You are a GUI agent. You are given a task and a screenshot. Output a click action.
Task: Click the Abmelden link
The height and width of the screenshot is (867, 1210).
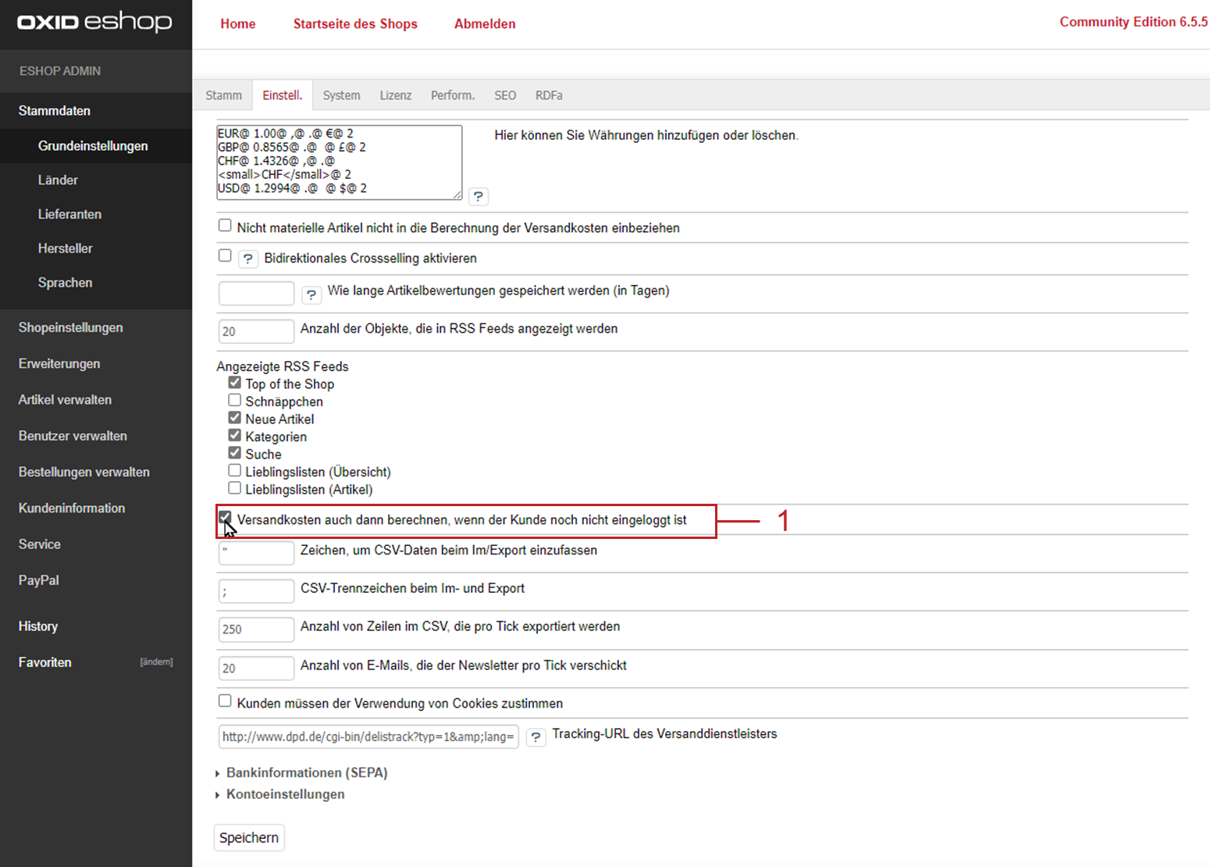pyautogui.click(x=485, y=23)
